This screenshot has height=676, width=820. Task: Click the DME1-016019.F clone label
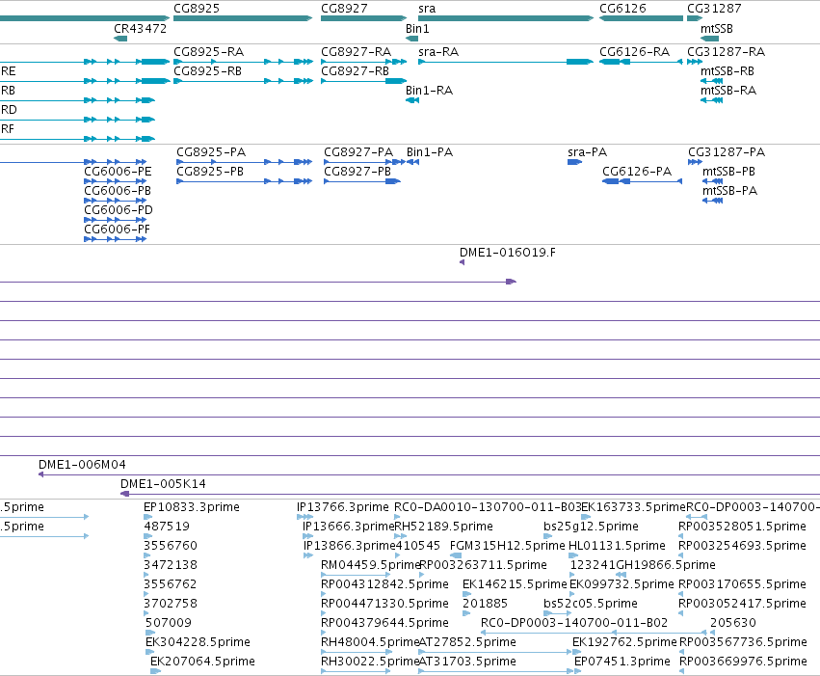(x=507, y=253)
